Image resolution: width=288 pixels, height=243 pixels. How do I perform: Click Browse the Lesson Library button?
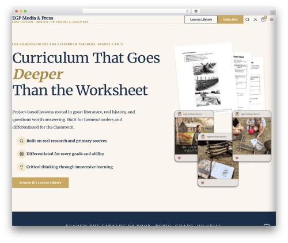pyautogui.click(x=40, y=183)
